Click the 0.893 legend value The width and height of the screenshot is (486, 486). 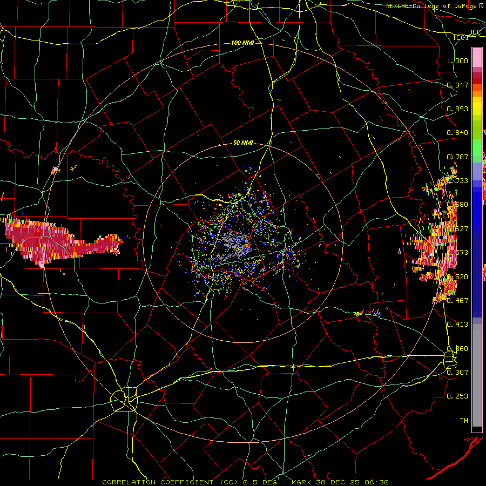457,109
